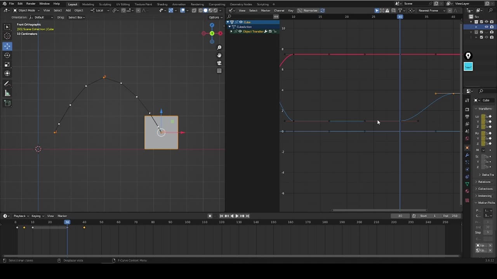Open the Object Constraints properties tab
The image size is (497, 279).
[467, 177]
